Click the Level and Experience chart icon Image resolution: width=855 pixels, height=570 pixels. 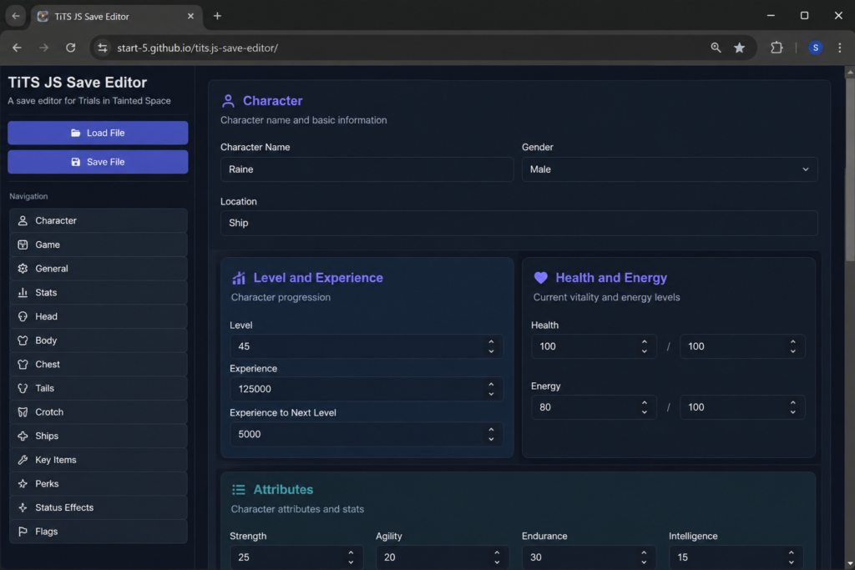239,278
